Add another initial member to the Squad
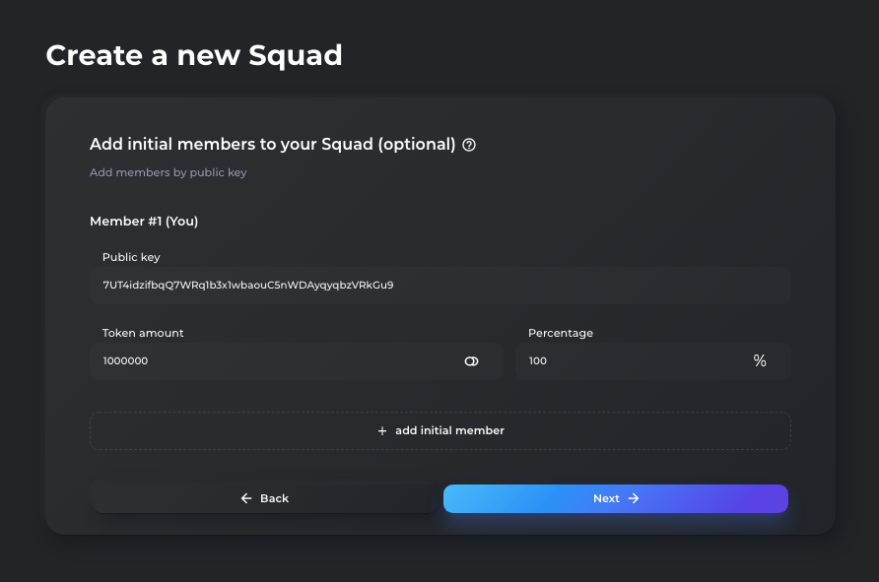This screenshot has width=879, height=582. coord(440,430)
